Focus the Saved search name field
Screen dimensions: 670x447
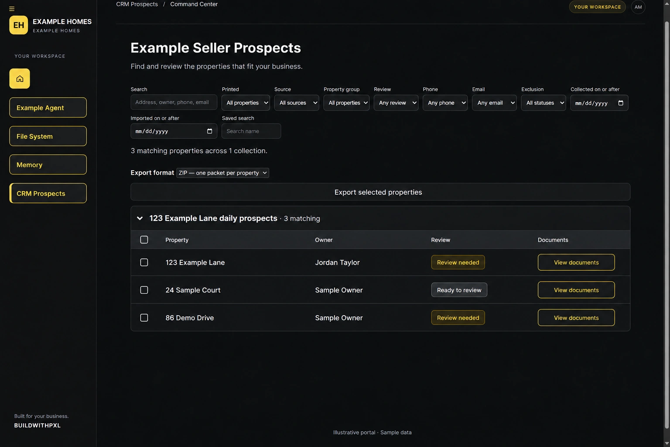click(x=251, y=131)
